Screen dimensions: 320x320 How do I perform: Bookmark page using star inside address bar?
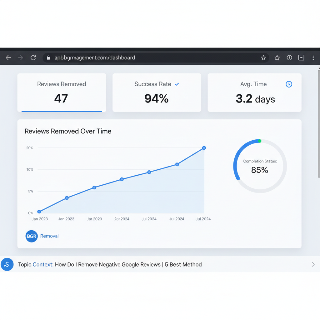tap(263, 58)
